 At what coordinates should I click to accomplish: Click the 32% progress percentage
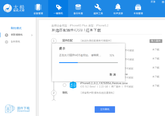click(x=112, y=55)
